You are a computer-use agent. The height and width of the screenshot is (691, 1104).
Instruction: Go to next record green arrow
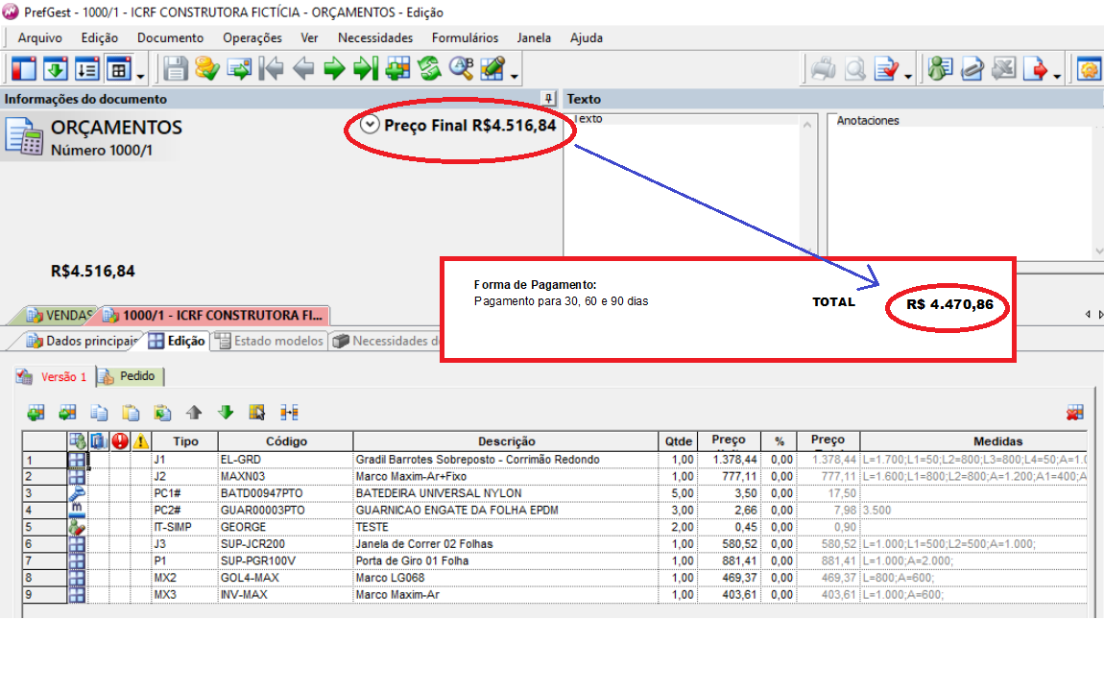click(333, 69)
